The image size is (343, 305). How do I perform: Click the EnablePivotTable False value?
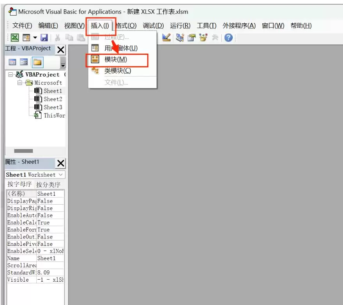point(50,244)
